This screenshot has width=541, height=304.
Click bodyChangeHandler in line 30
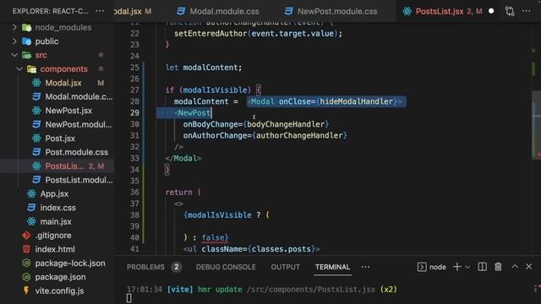click(x=286, y=124)
